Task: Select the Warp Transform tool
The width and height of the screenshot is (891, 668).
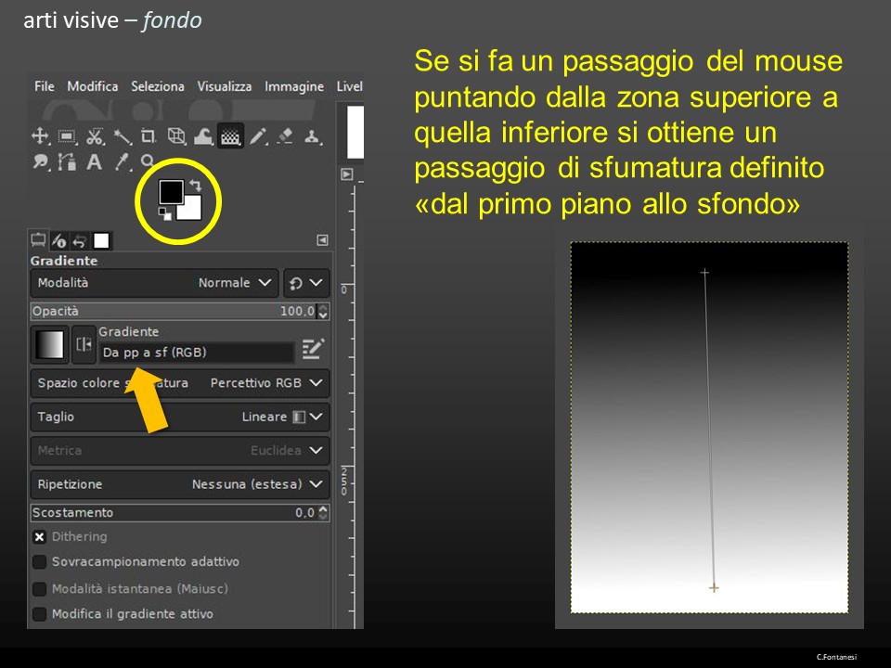Action: 203,136
